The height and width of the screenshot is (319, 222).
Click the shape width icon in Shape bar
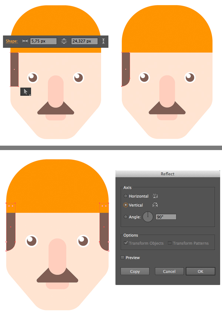pos(25,41)
